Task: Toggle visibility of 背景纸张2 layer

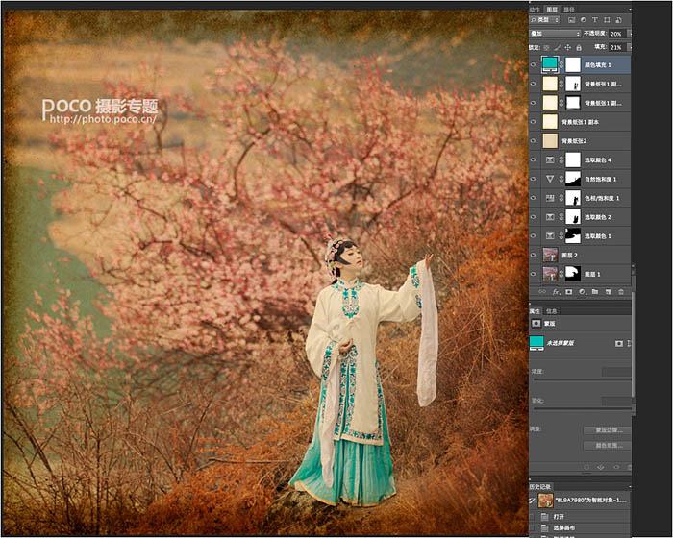Action: point(534,140)
